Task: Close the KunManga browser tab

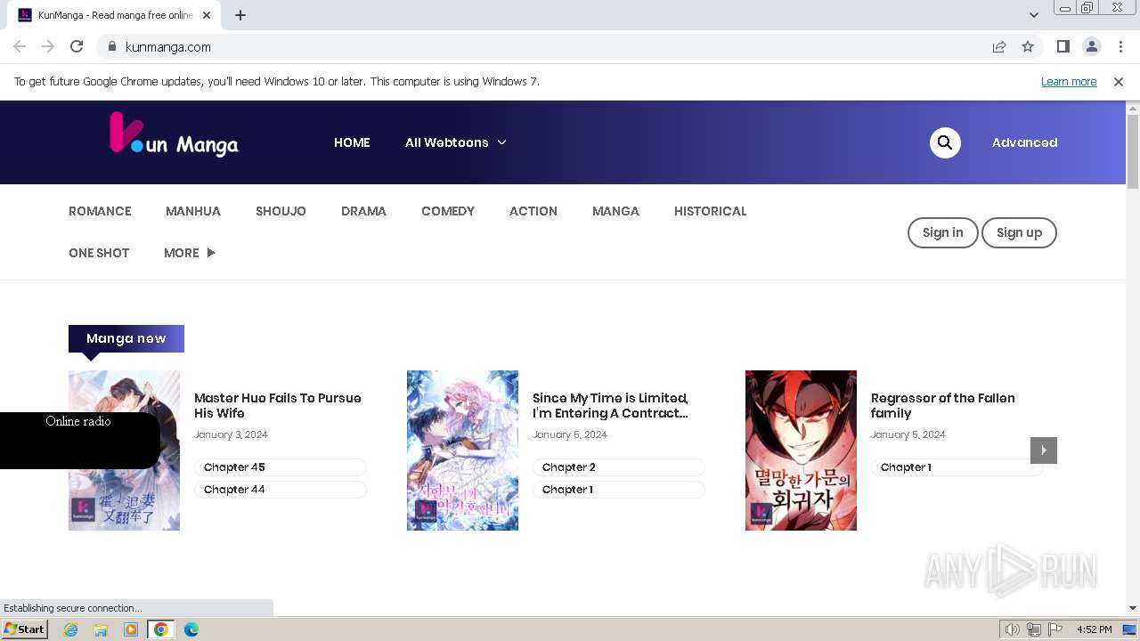Action: [207, 15]
